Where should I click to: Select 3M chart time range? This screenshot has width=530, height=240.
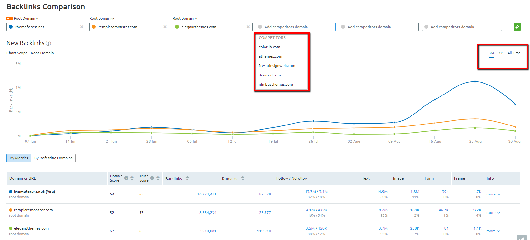coord(491,53)
